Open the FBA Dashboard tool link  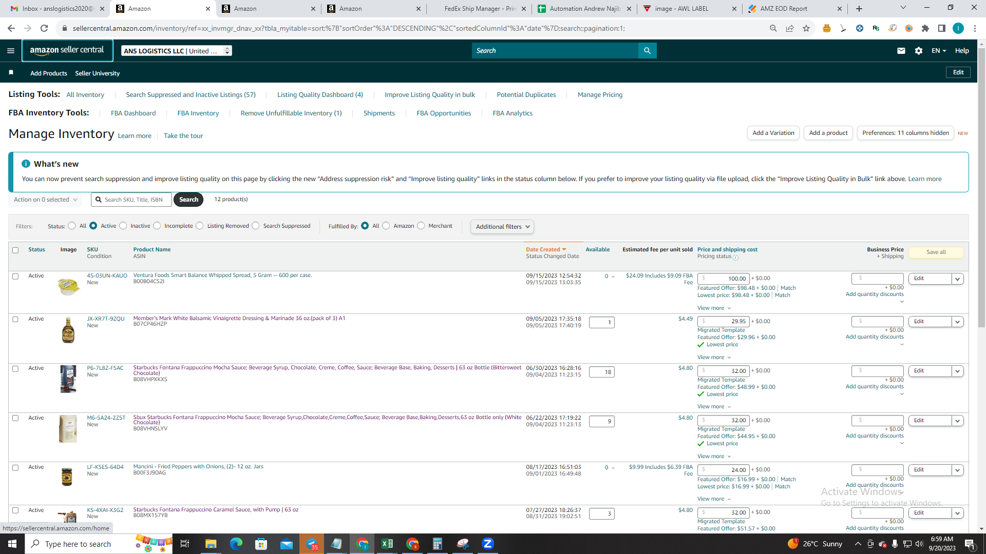[133, 113]
